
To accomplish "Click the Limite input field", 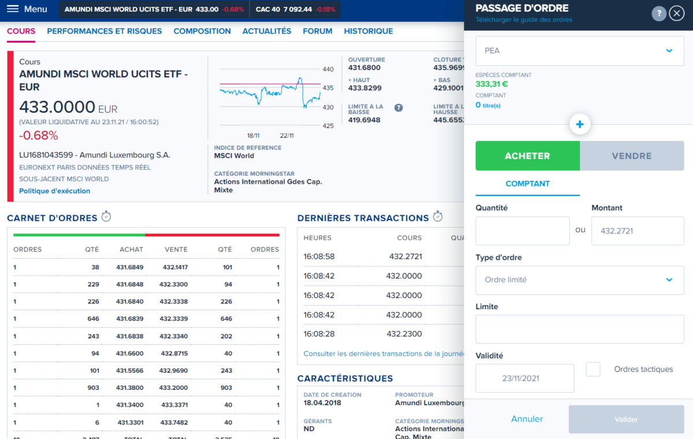I will [580, 329].
